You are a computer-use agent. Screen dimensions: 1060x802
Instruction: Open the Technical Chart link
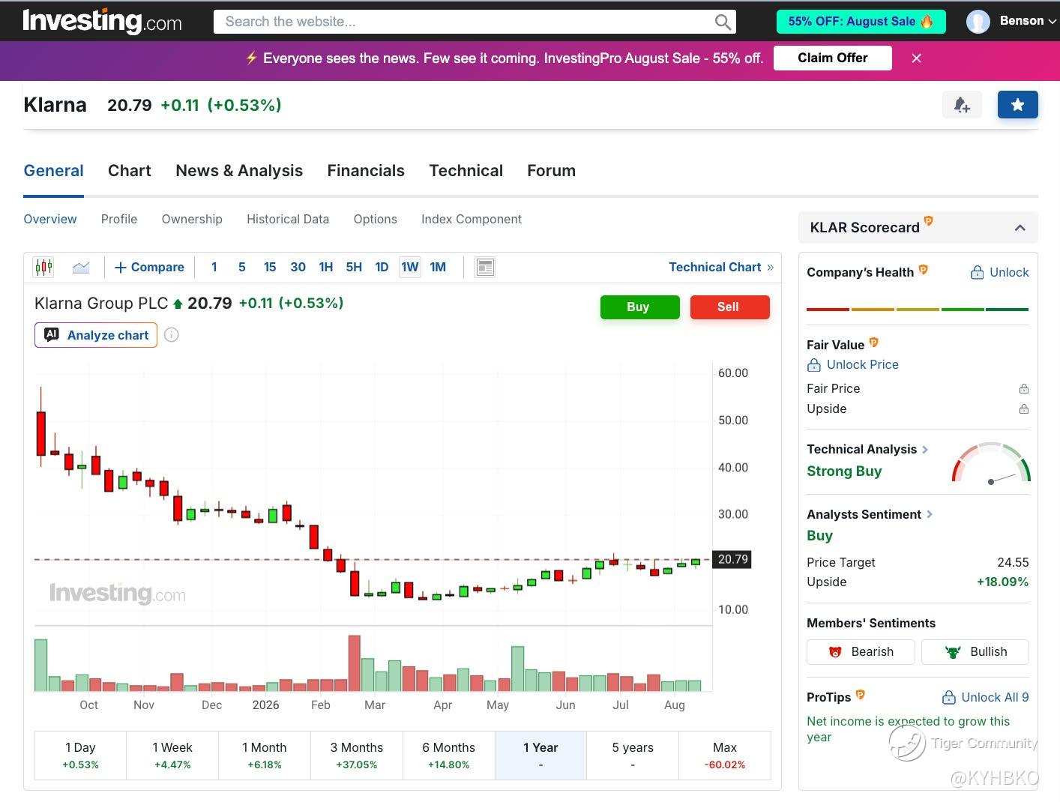721,267
